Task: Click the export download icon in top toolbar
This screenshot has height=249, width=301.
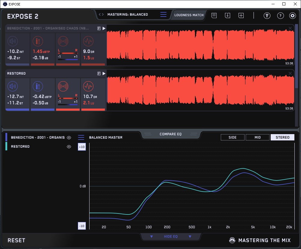Action: (228, 15)
